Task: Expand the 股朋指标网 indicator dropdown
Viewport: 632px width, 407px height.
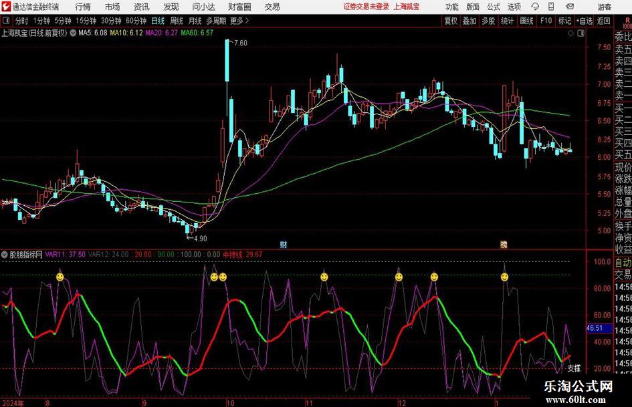Action: pos(5,255)
